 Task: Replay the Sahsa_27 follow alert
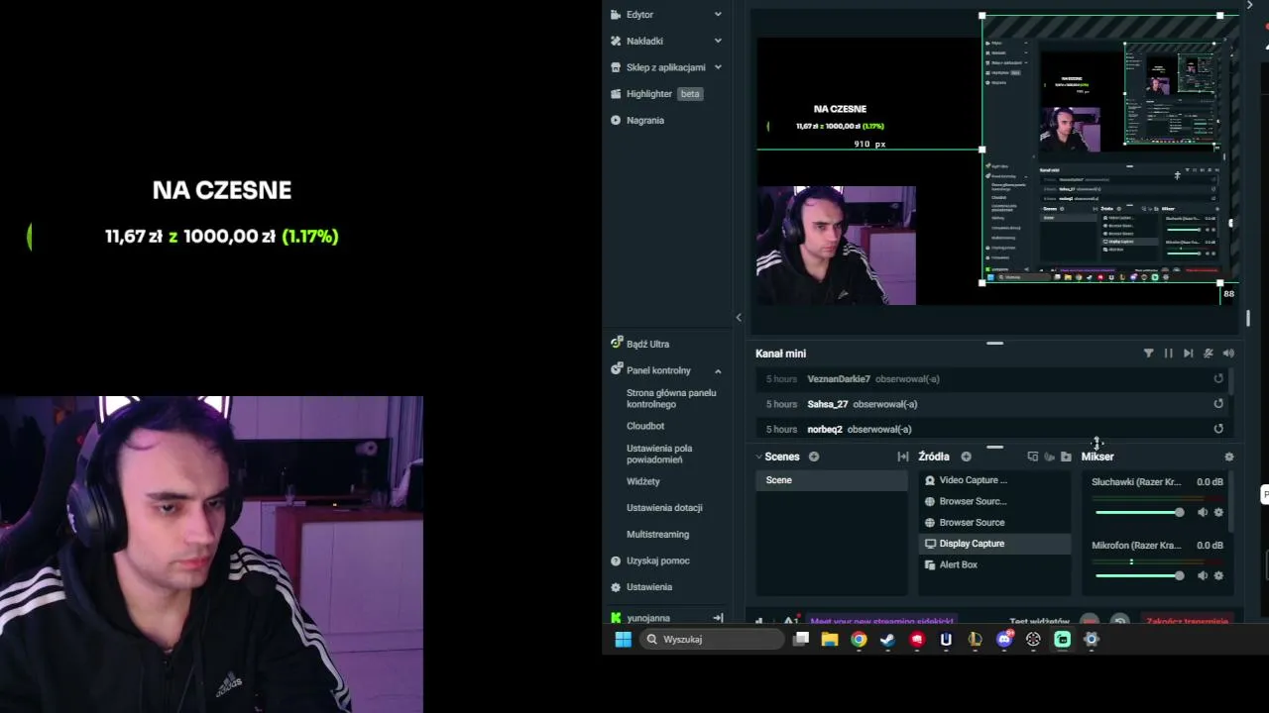[x=1218, y=404]
